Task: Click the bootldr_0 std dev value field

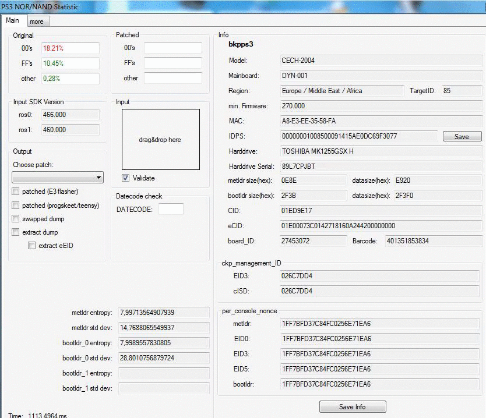Action: (164, 358)
